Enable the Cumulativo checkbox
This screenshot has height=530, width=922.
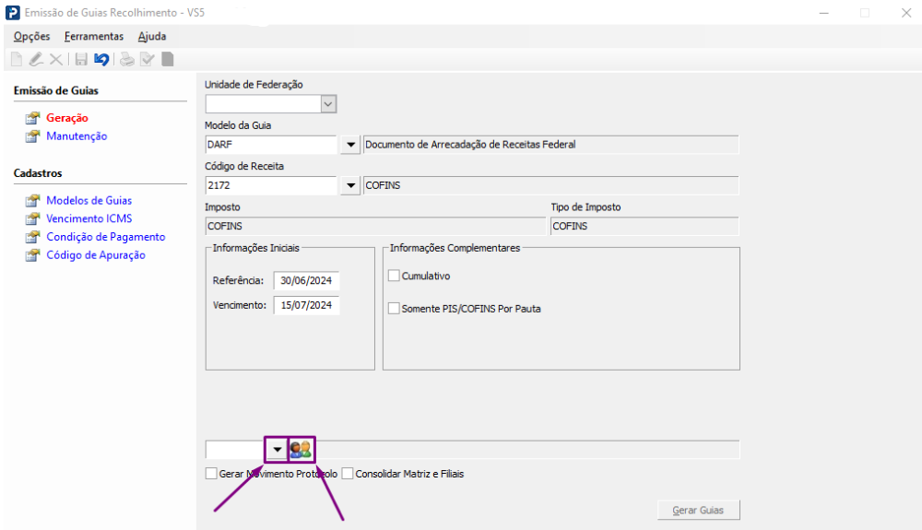(395, 276)
